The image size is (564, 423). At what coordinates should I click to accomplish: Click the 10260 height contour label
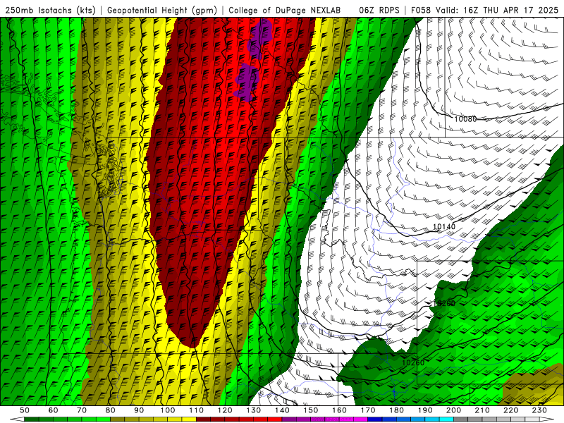tap(413, 362)
